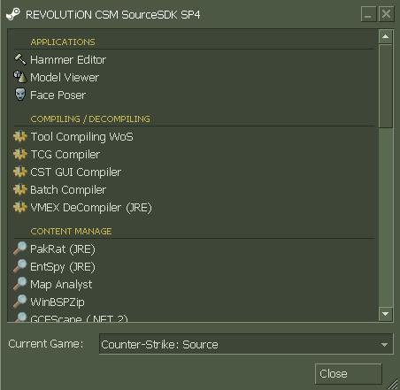Viewport: 400px width, 390px height.
Task: Open Tool Compiling WoS
Action: point(81,137)
